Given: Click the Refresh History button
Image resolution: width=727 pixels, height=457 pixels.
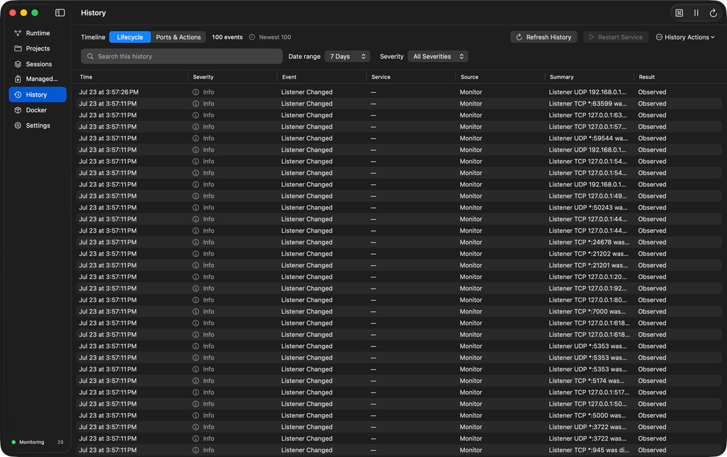Looking at the screenshot, I should click(543, 37).
